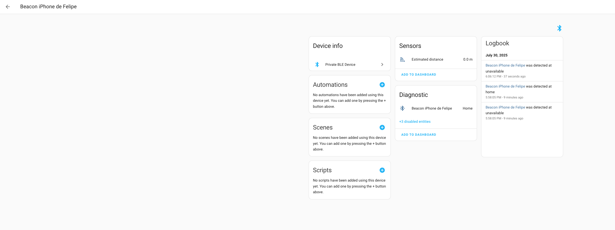615x230 pixels.
Task: Open the last logbook Beacon iPhone link
Action: [x=505, y=107]
